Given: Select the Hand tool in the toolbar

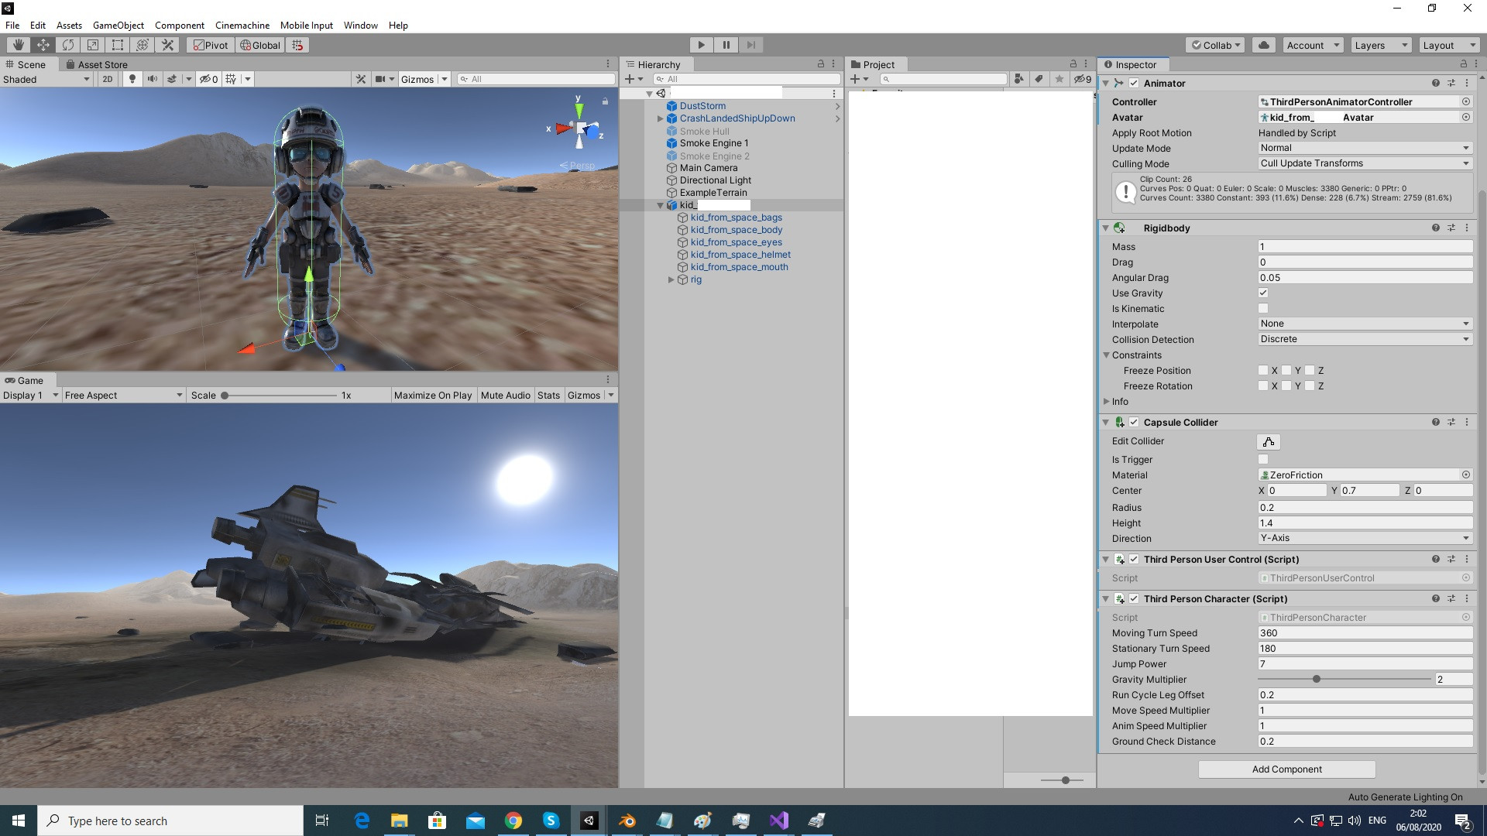Looking at the screenshot, I should click(x=18, y=44).
